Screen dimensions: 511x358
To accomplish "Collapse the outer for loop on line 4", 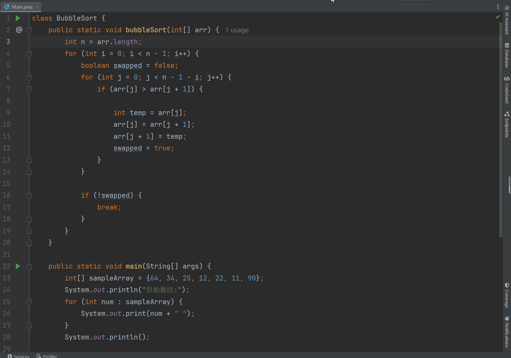I will [30, 54].
